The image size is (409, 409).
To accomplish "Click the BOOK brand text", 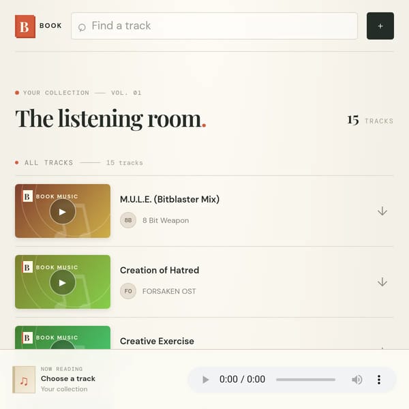I will point(50,26).
